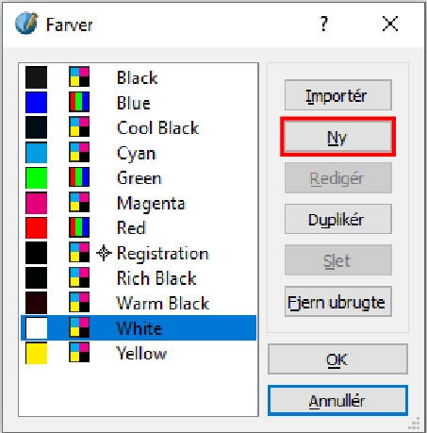Click the CMYK icon in the Yellow row
The width and height of the screenshot is (427, 433).
pyautogui.click(x=79, y=353)
